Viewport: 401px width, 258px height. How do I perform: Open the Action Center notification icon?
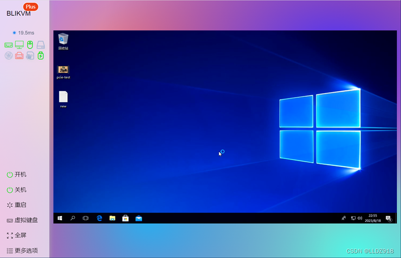pos(389,219)
